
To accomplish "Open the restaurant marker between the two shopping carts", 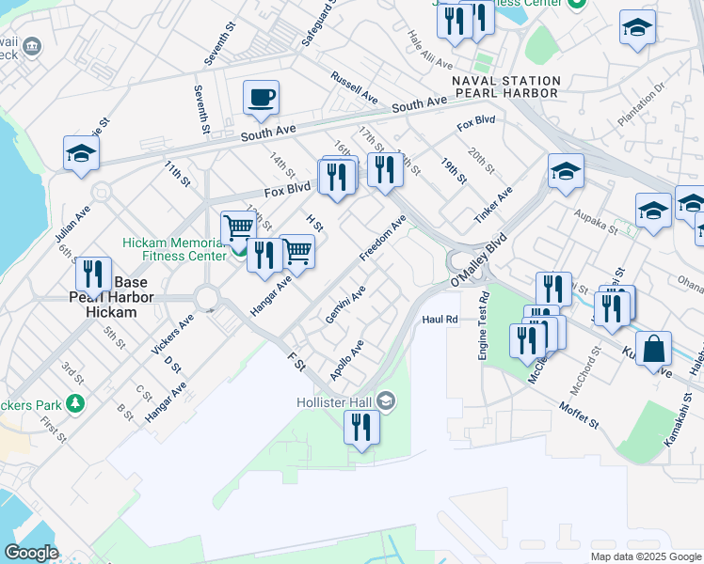I will coord(264,258).
